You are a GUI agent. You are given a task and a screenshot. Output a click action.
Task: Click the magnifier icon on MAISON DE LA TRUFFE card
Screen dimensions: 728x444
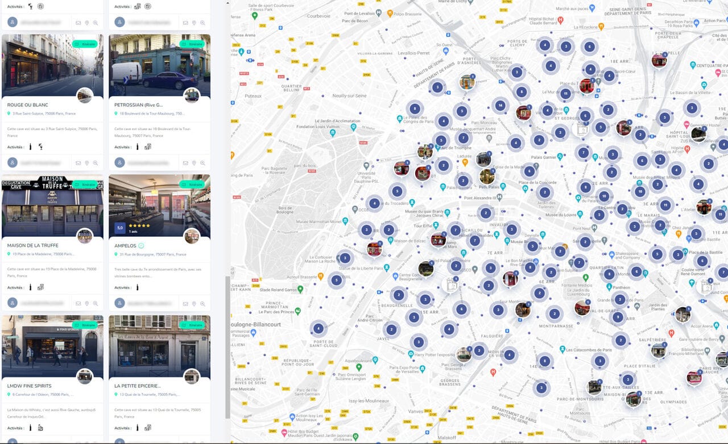click(x=96, y=304)
